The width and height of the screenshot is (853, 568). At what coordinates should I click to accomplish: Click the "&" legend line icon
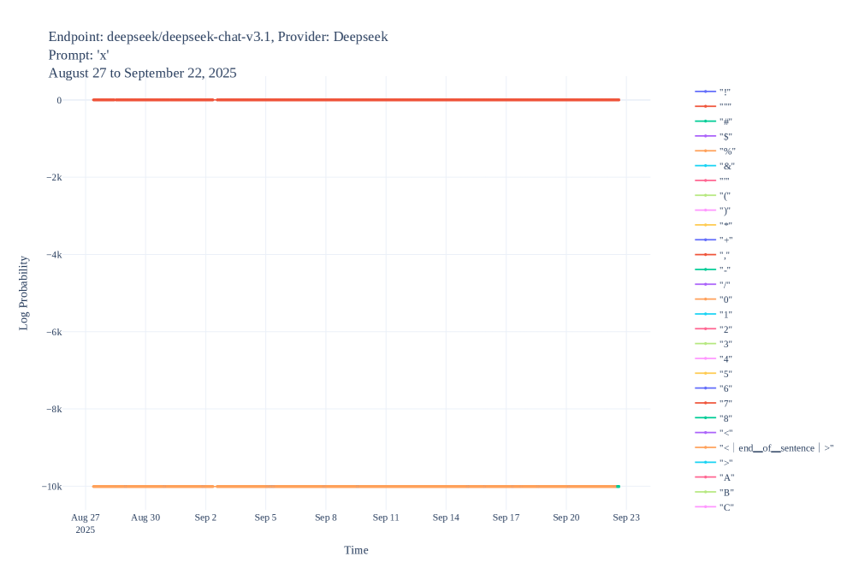click(705, 166)
